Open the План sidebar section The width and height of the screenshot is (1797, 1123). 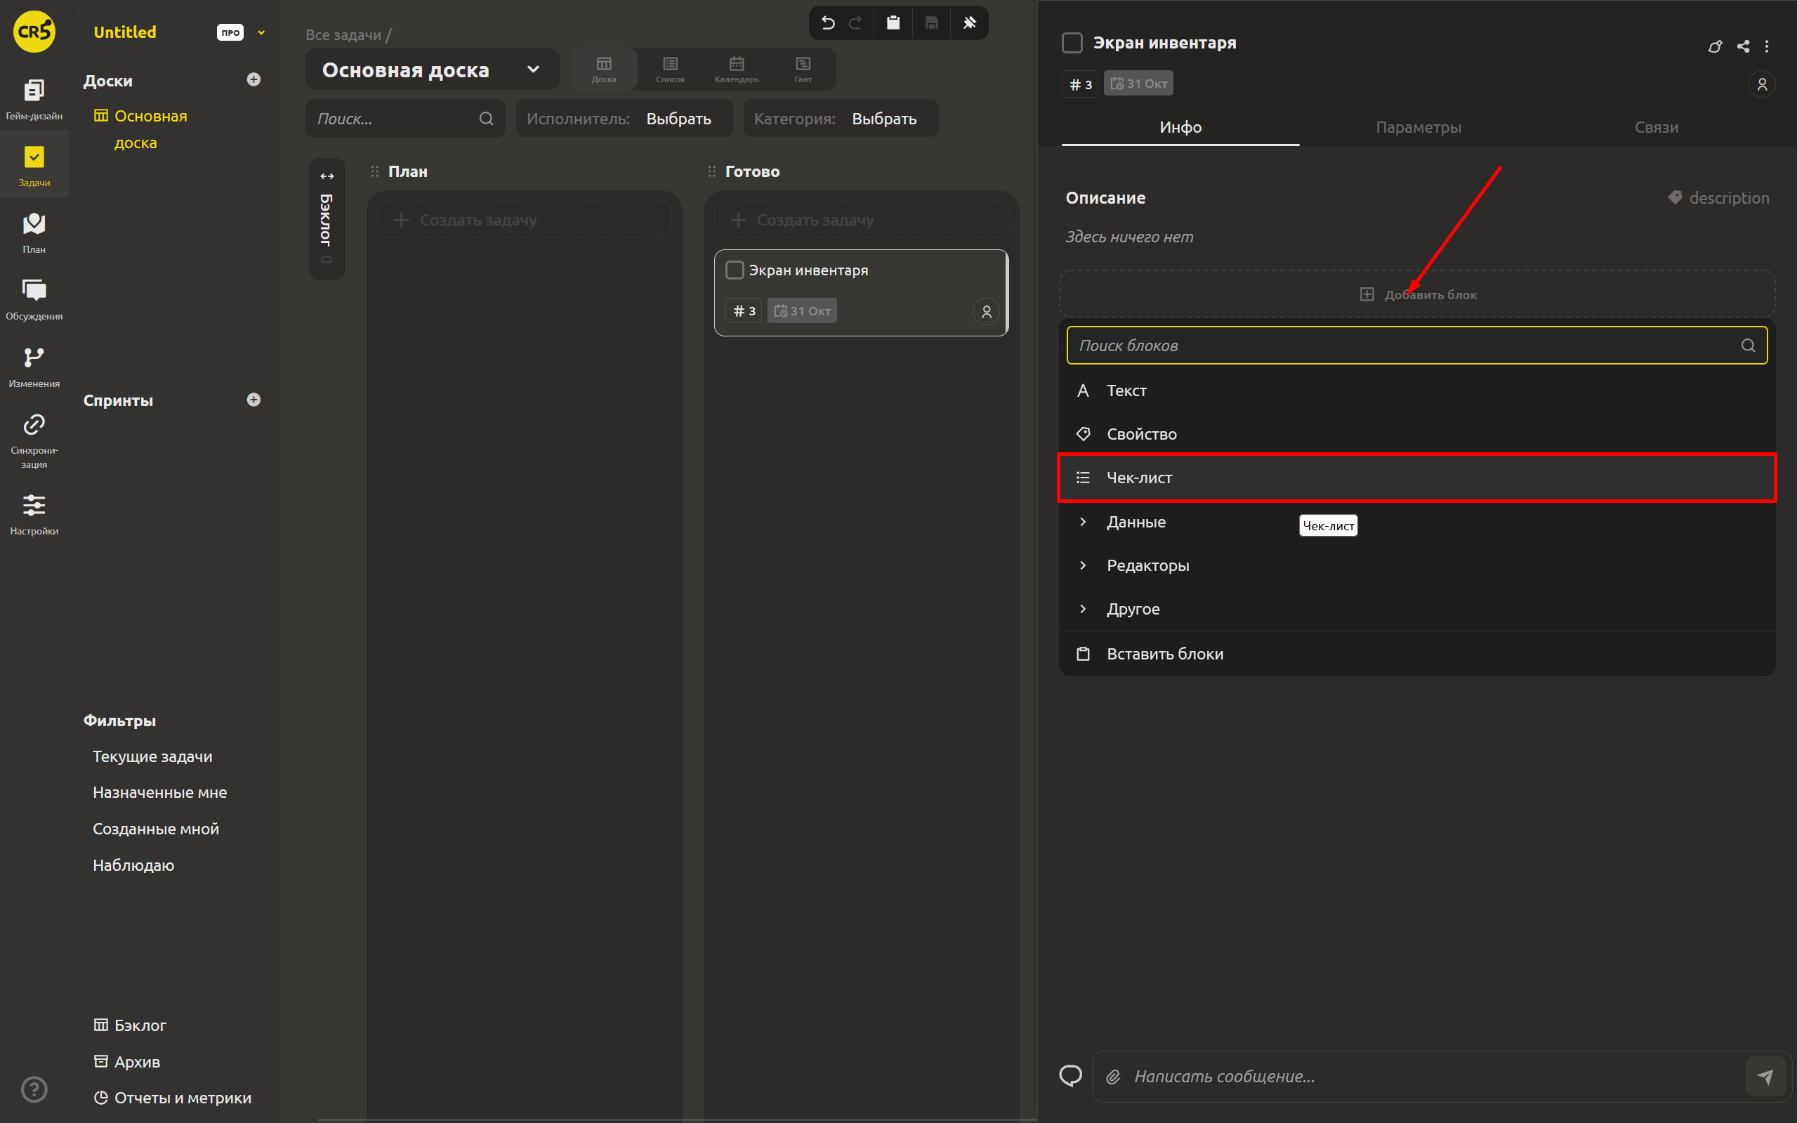coord(34,233)
